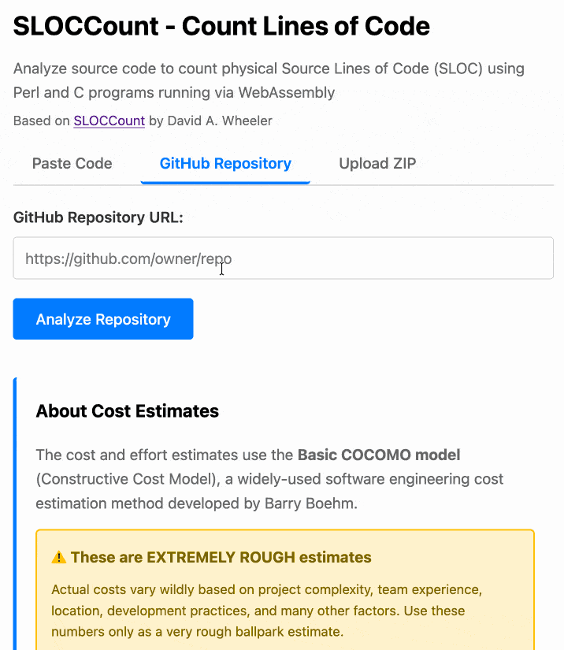The width and height of the screenshot is (564, 650).
Task: Click the blue border of the estimates section
Action: coord(13,512)
